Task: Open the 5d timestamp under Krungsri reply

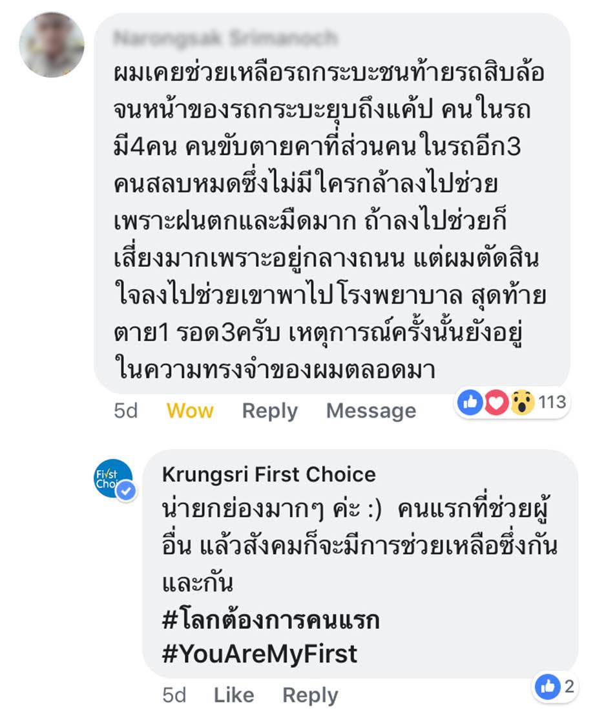Action: coord(174,695)
